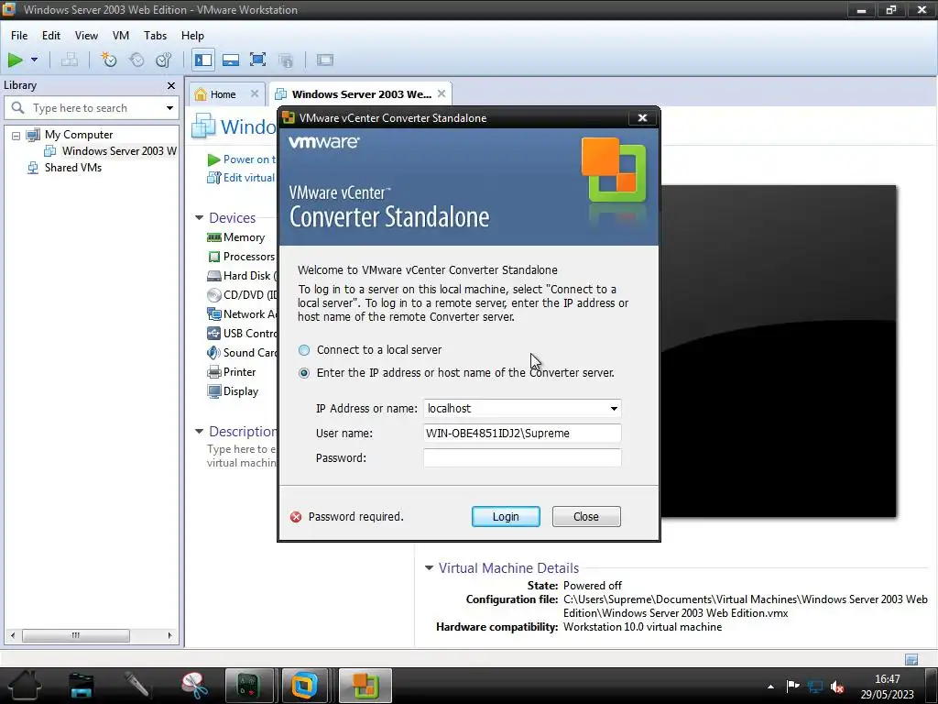Click the Take Snapshot toolbar icon
Image resolution: width=938 pixels, height=704 pixels.
pos(108,60)
